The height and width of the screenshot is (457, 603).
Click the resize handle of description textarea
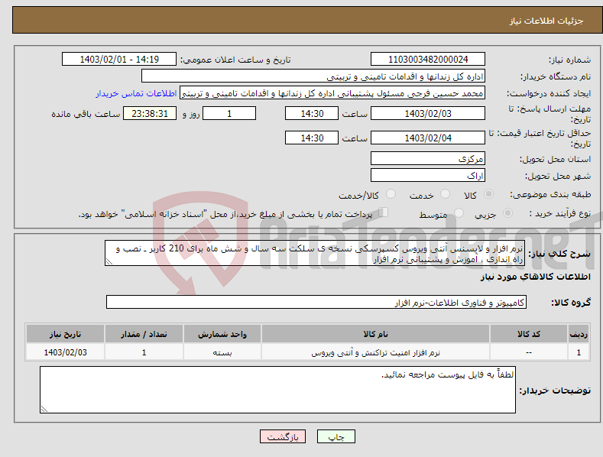tap(109, 261)
